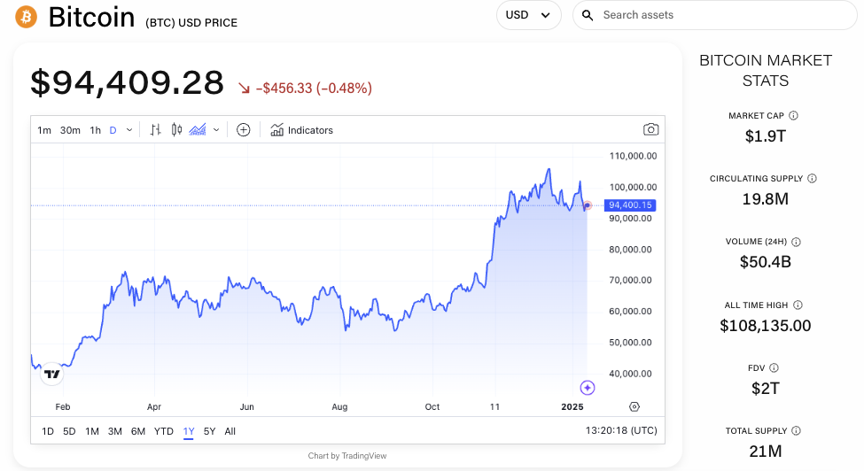This screenshot has width=864, height=471.
Task: Set chart interval to 30m
Action: pos(70,130)
